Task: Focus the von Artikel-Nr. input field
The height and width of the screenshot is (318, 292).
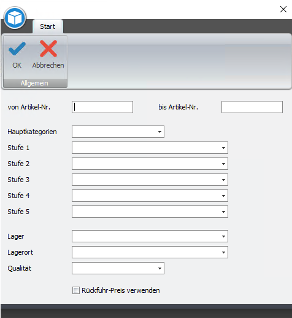Action: pyautogui.click(x=102, y=107)
